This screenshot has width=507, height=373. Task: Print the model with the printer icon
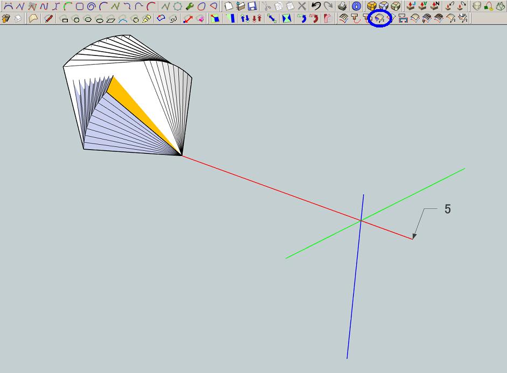[x=343, y=6]
